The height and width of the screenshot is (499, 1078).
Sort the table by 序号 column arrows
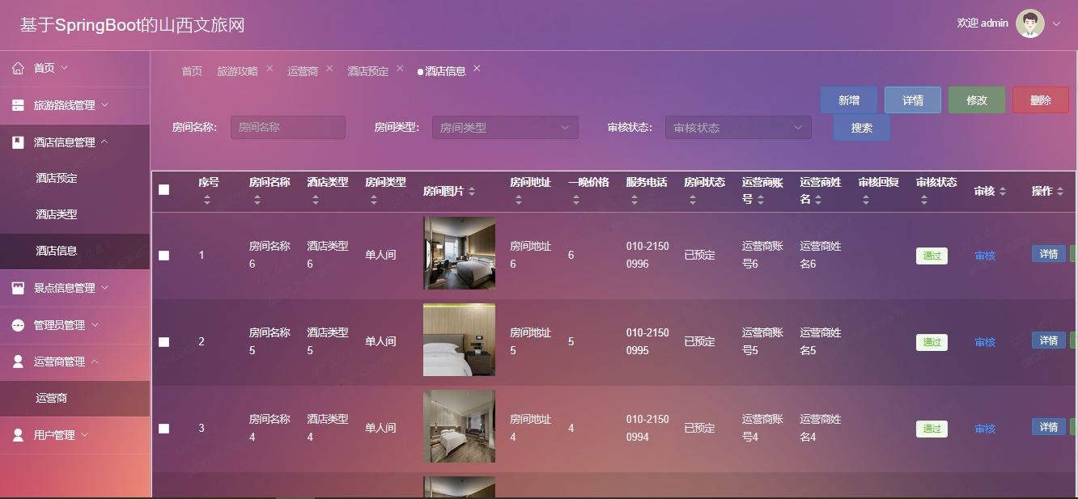207,200
